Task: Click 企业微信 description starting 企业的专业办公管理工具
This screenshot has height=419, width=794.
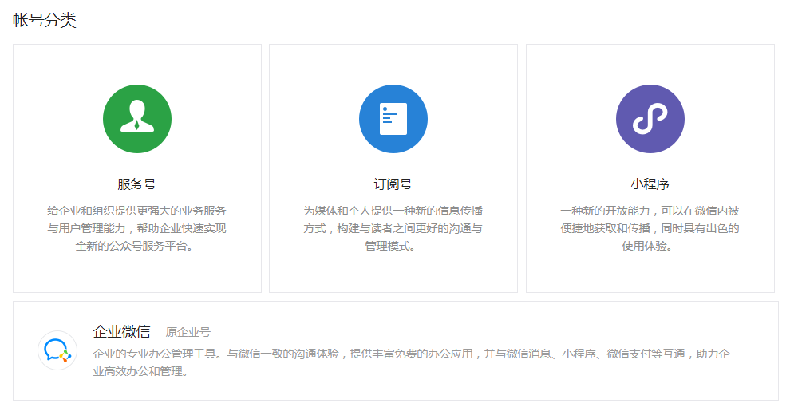Action: point(411,363)
